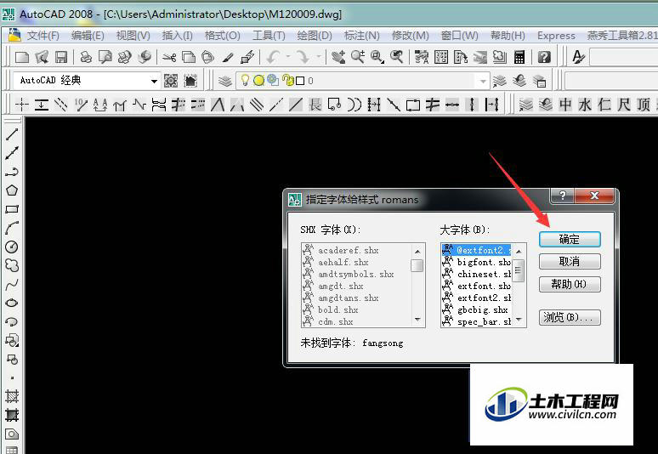
Task: Select @extfont2 in big font list
Action: (476, 250)
